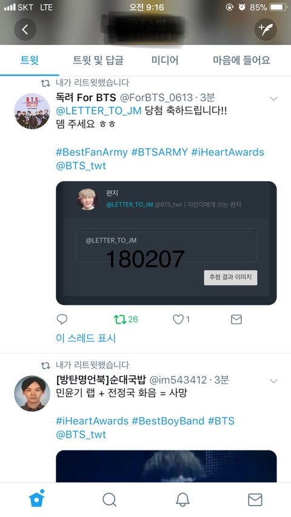Switch to the 트윗 및 답글 tab

(98, 61)
